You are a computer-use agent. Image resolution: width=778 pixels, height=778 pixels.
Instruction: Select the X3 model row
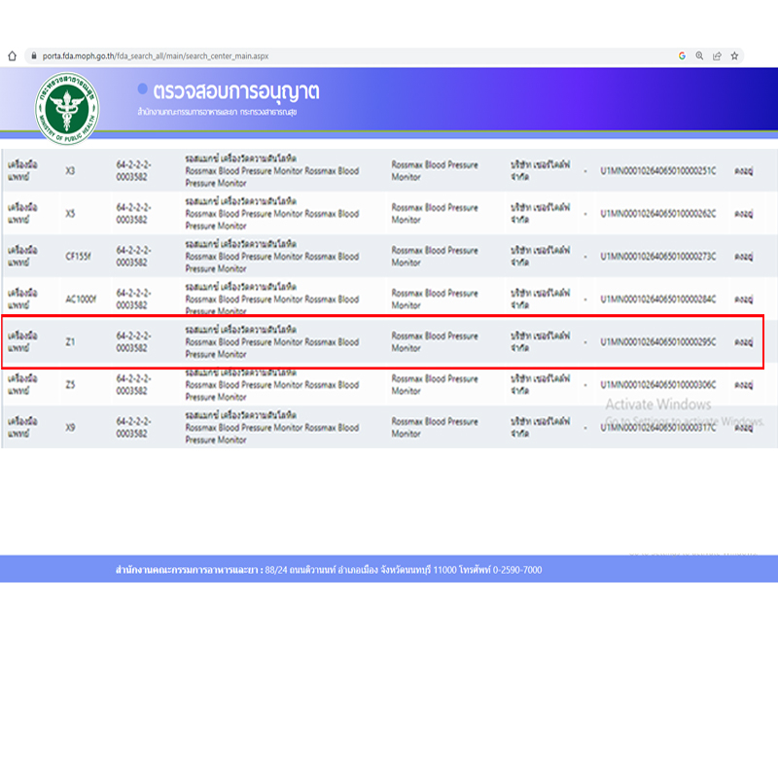click(70, 171)
